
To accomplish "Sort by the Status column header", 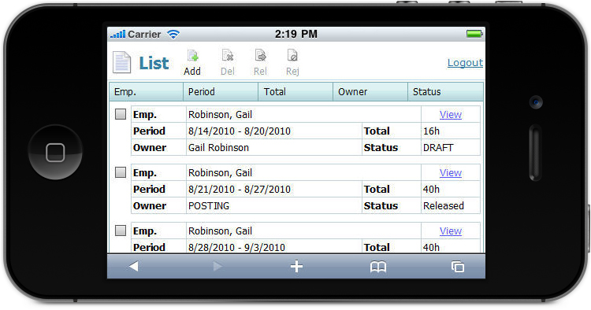I will click(445, 92).
